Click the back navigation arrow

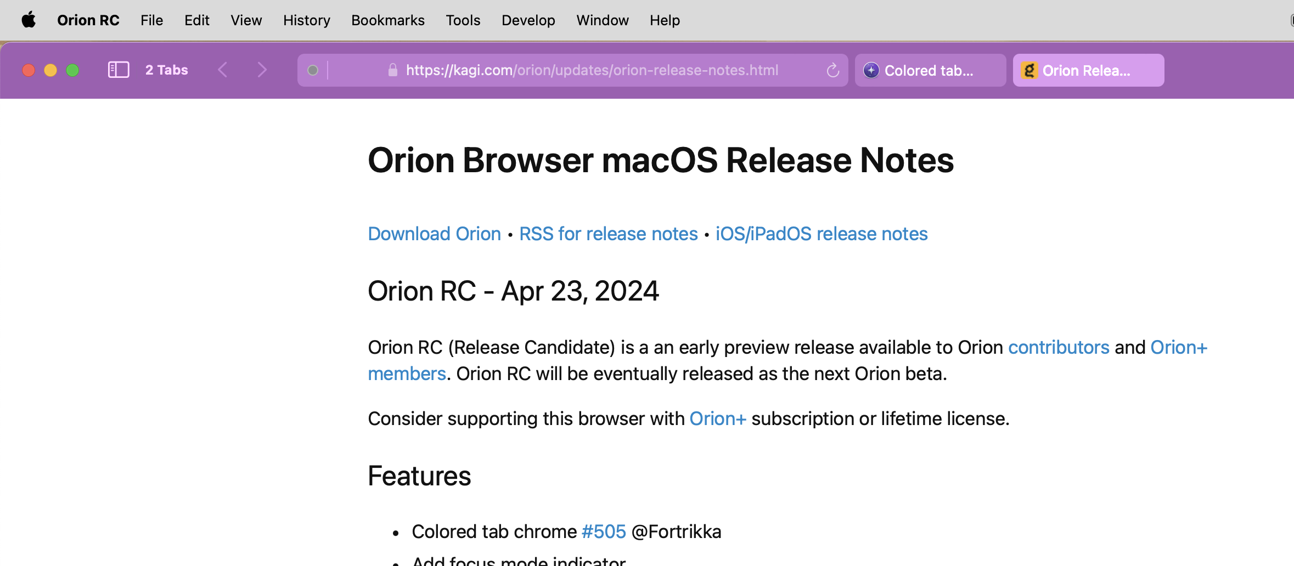pos(222,70)
